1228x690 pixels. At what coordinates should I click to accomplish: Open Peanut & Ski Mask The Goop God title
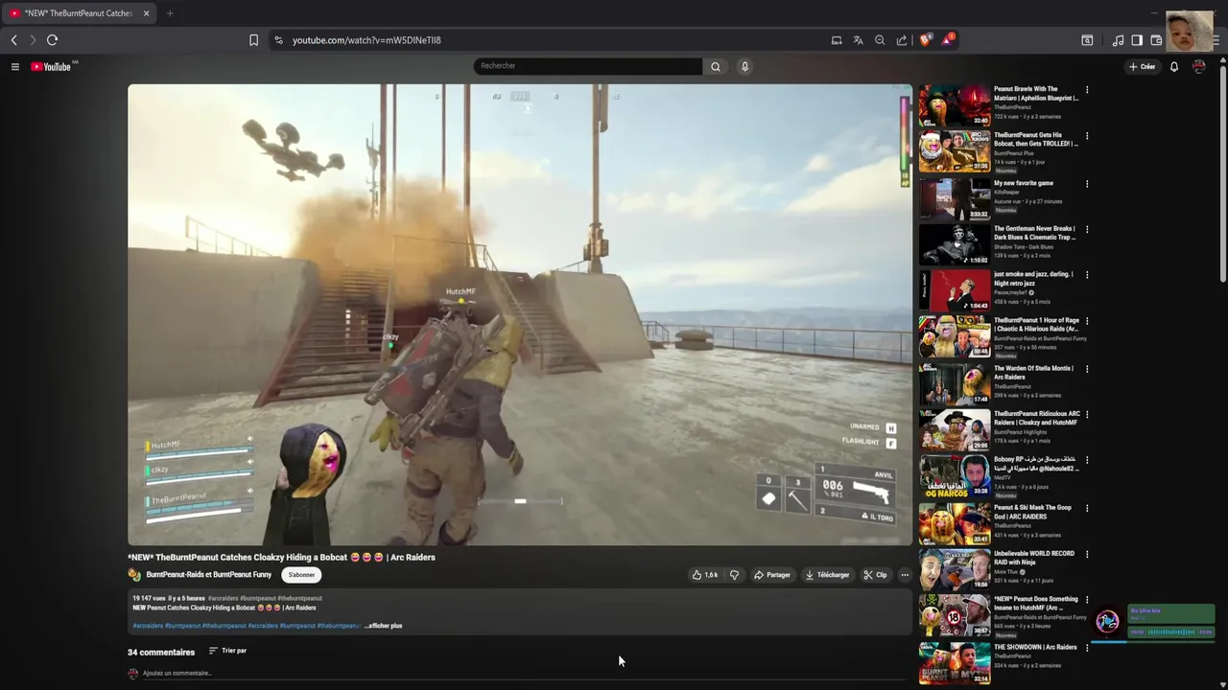point(1033,512)
